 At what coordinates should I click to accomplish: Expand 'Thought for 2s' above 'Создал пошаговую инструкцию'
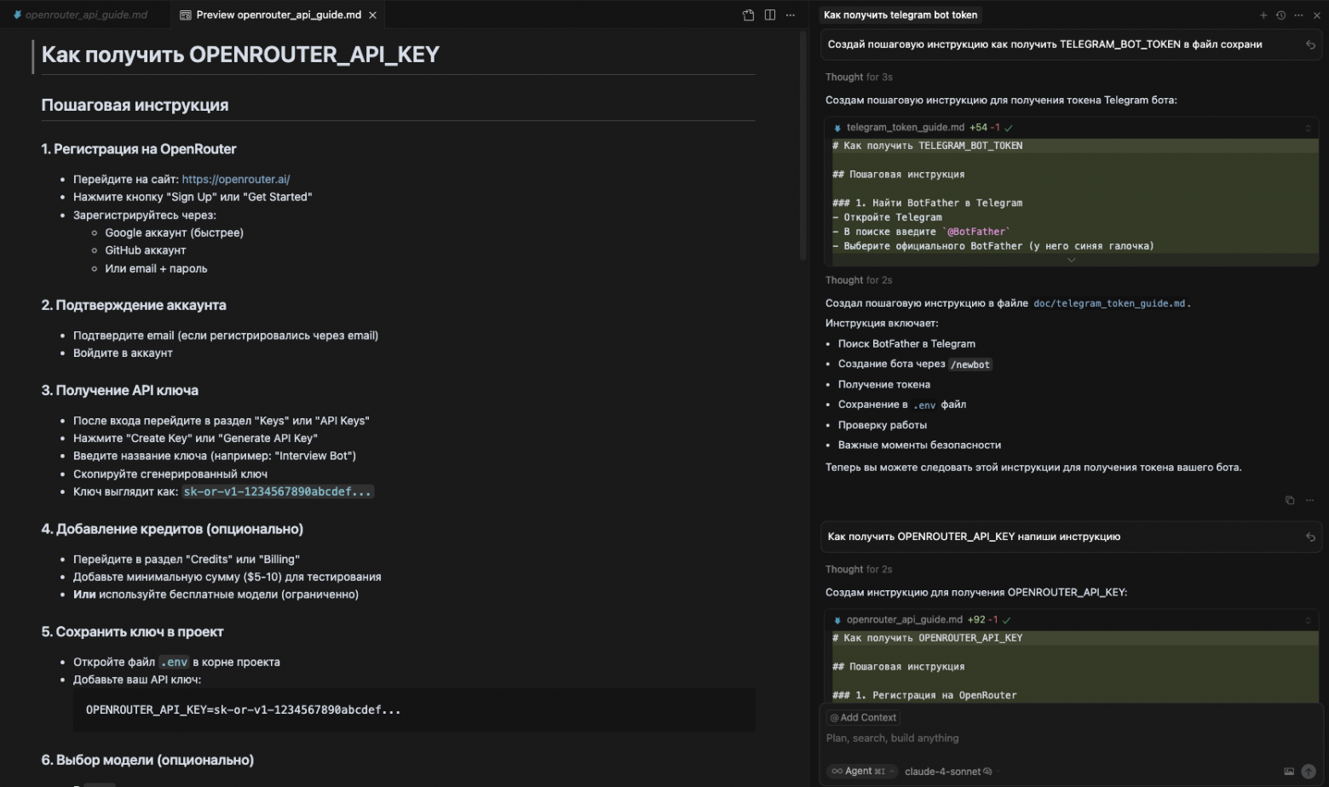coord(859,280)
